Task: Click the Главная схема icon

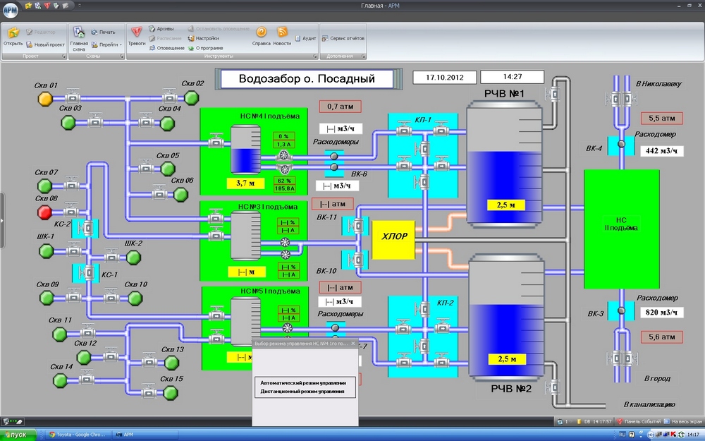Action: 79,33
